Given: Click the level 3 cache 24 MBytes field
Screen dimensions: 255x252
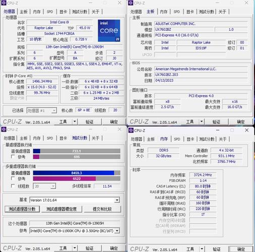Looking at the screenshot, I should pos(101,98).
